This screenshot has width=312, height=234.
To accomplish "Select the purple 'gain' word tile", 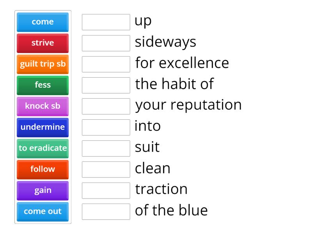I will 43,191.
